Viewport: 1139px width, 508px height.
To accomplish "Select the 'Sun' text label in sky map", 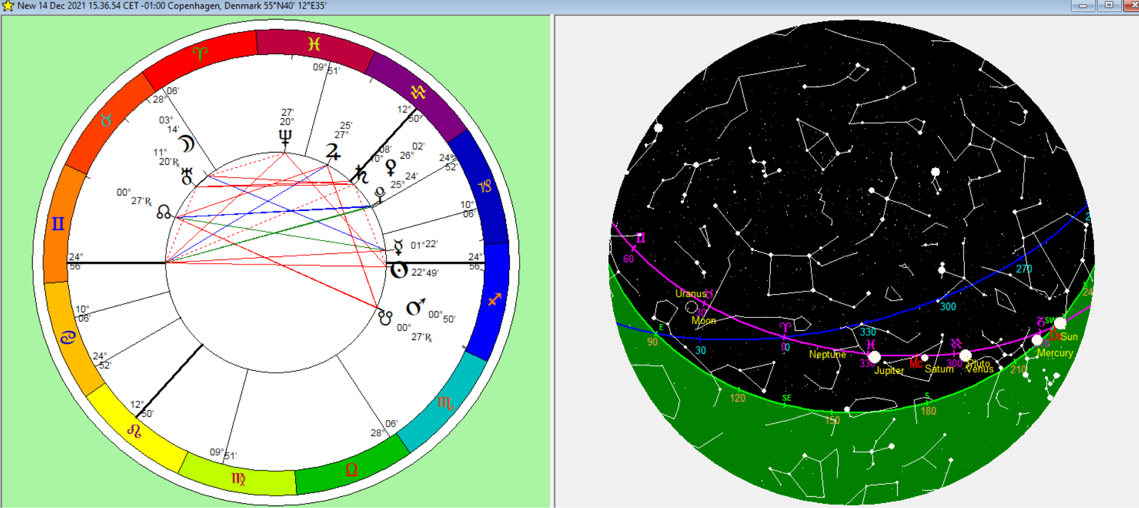I will 1069,336.
